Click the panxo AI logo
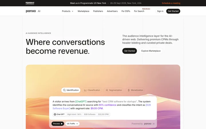The width and height of the screenshot is (206, 129). pyautogui.click(x=33, y=11)
